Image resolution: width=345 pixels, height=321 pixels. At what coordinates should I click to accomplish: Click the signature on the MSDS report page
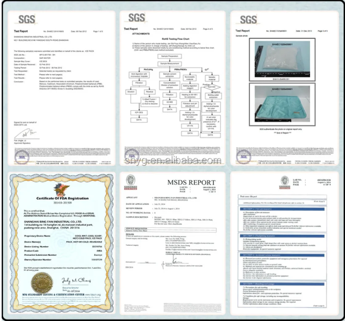coord(176,261)
